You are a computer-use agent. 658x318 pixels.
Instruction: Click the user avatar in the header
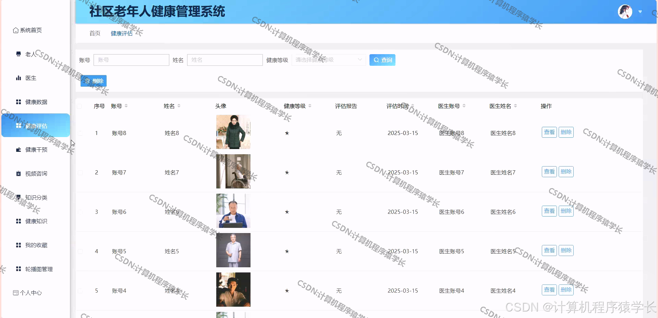point(625,12)
